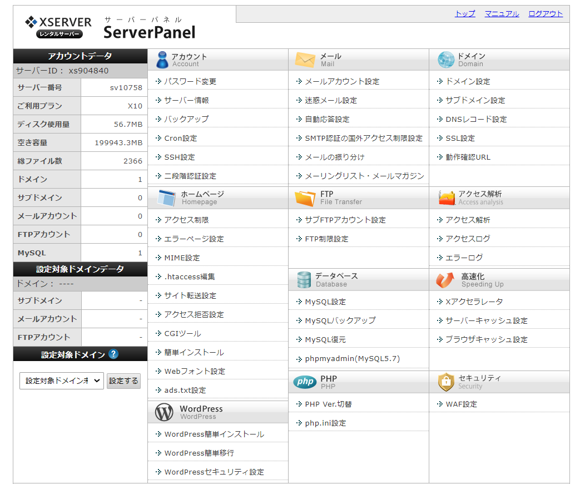Click the Access analysis chart icon
Viewport: 580px width, 484px height.
[x=447, y=197]
